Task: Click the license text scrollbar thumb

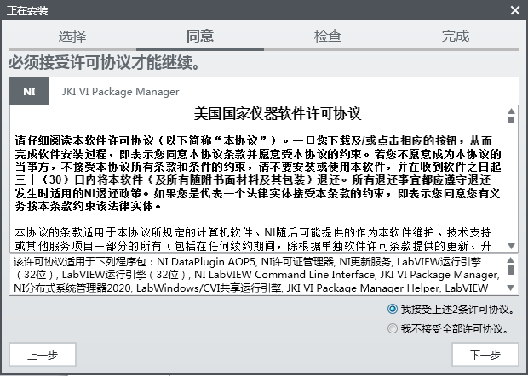Action: pyautogui.click(x=511, y=121)
